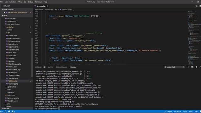Open routes.php in the explorer
This screenshot has height=113, width=201.
[x=11, y=19]
